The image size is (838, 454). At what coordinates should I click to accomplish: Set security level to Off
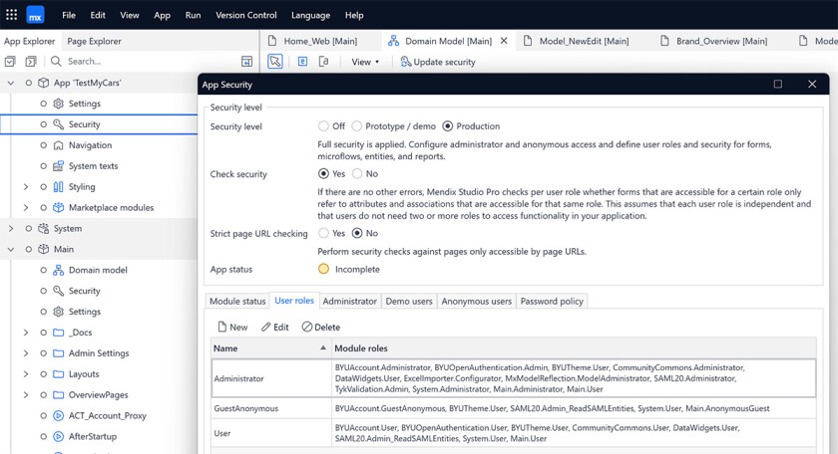[323, 126]
